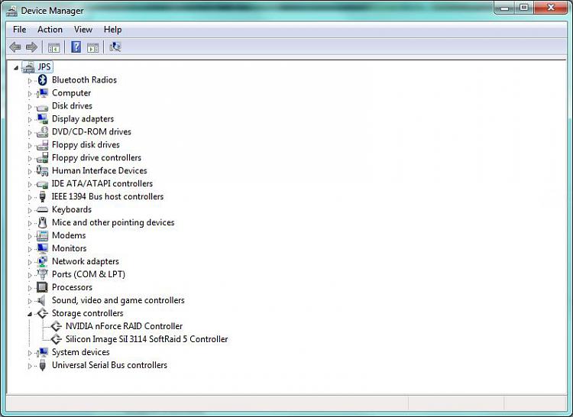Click the Monitors icon
This screenshot has width=573, height=417.
click(42, 248)
